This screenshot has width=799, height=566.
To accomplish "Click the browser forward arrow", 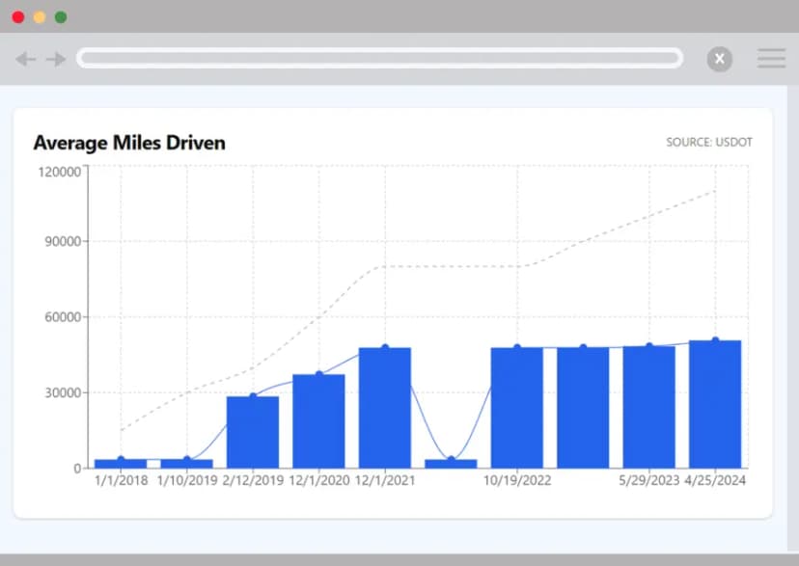I will (56, 59).
